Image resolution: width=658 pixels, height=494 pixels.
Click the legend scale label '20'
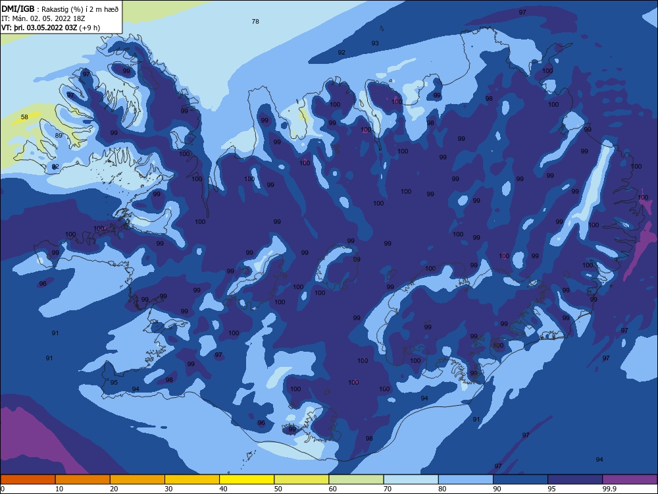[114, 489]
